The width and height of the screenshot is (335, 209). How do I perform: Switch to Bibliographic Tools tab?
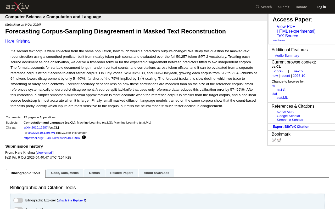click(x=26, y=173)
